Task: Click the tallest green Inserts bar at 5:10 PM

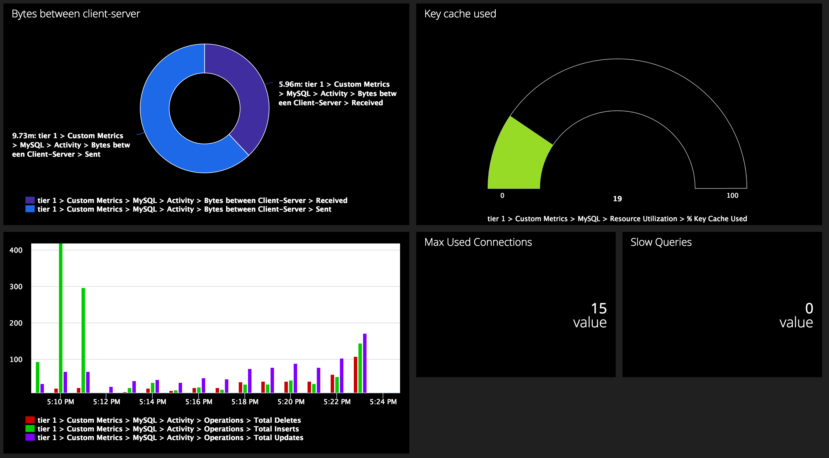Action: tap(60, 318)
